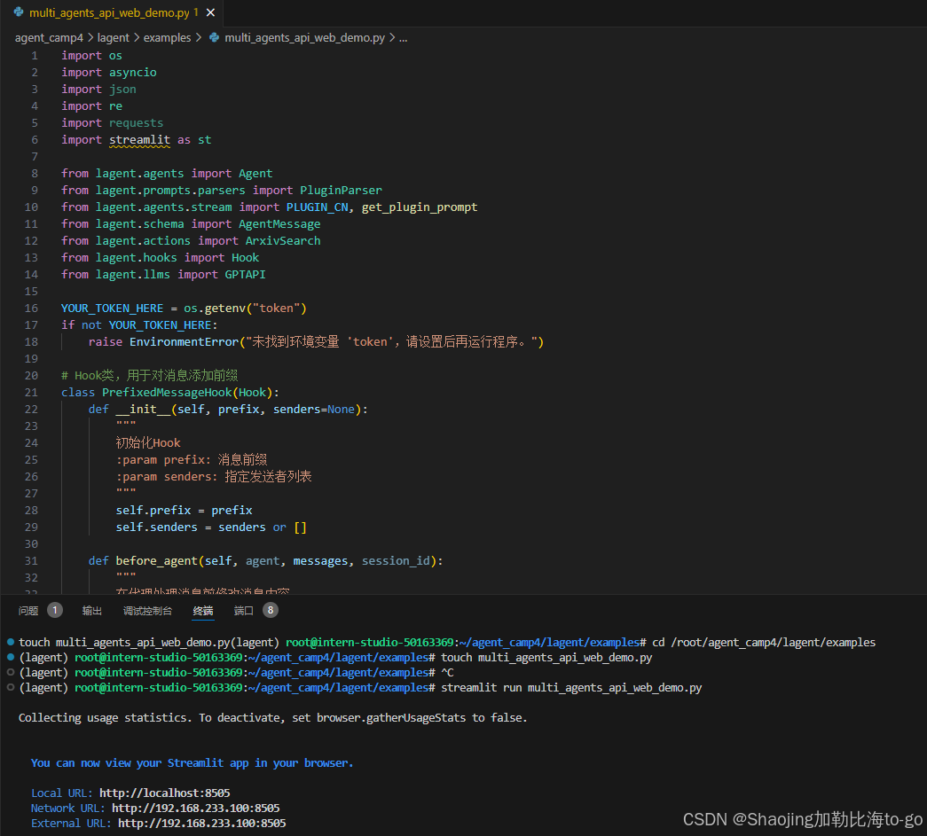Click agent_camp4 in the breadcrumb
927x836 pixels.
[x=49, y=38]
